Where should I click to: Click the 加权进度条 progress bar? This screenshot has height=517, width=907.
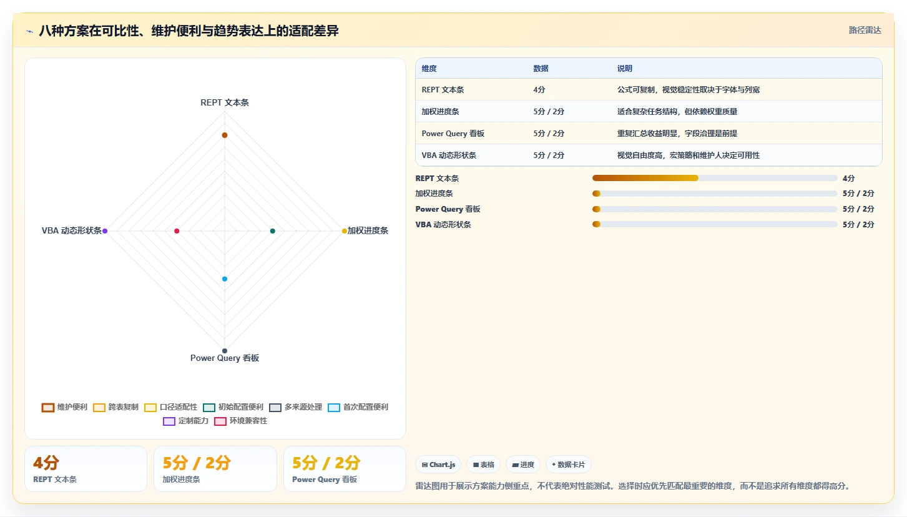715,194
